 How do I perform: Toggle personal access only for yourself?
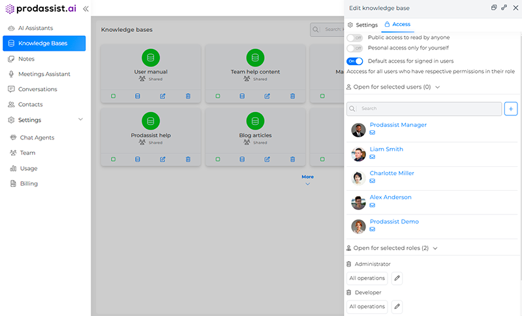[x=355, y=48]
